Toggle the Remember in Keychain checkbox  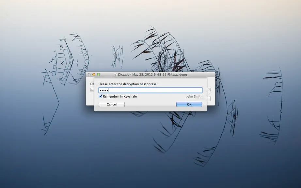coord(101,96)
